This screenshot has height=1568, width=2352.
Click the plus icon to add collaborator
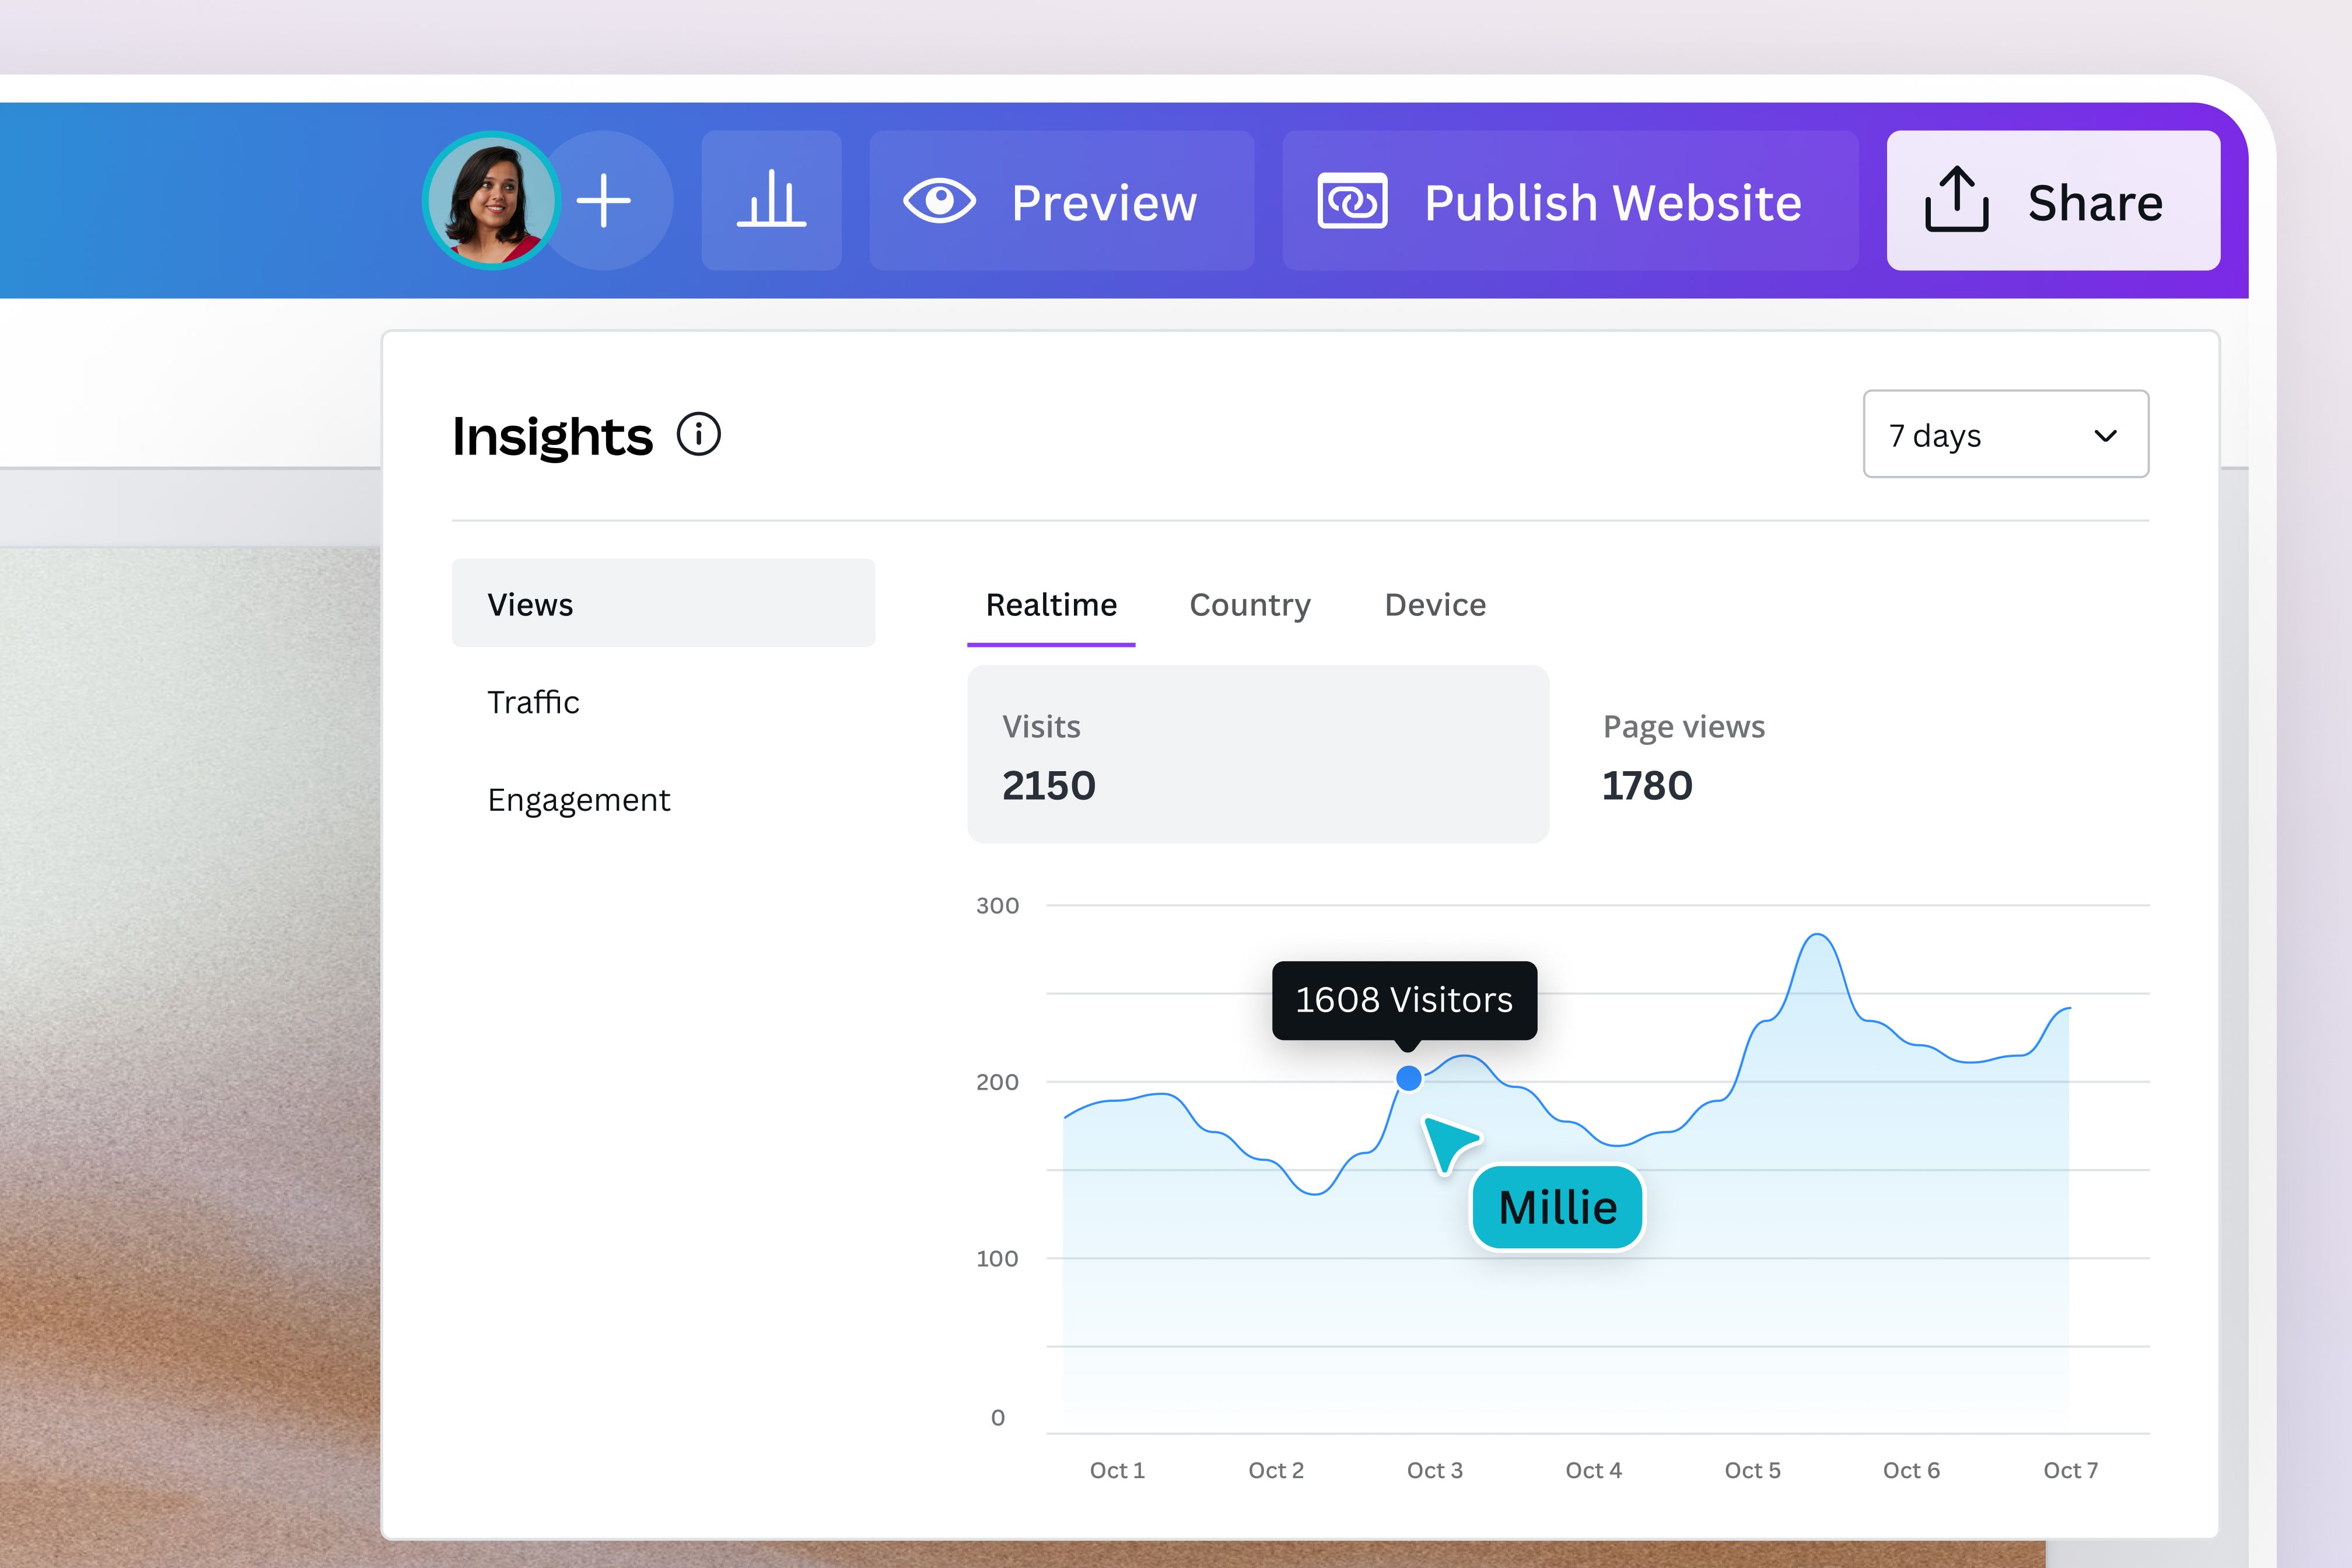[x=604, y=200]
